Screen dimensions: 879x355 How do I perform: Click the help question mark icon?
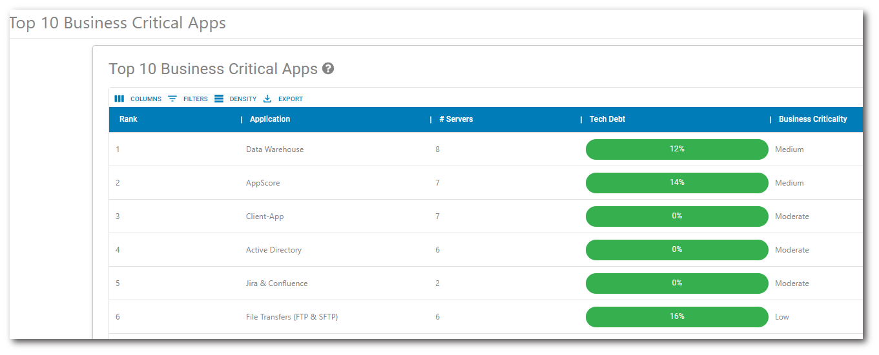coord(328,68)
